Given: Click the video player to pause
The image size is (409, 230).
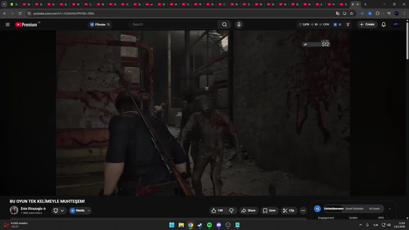Looking at the screenshot, I should coord(203,113).
